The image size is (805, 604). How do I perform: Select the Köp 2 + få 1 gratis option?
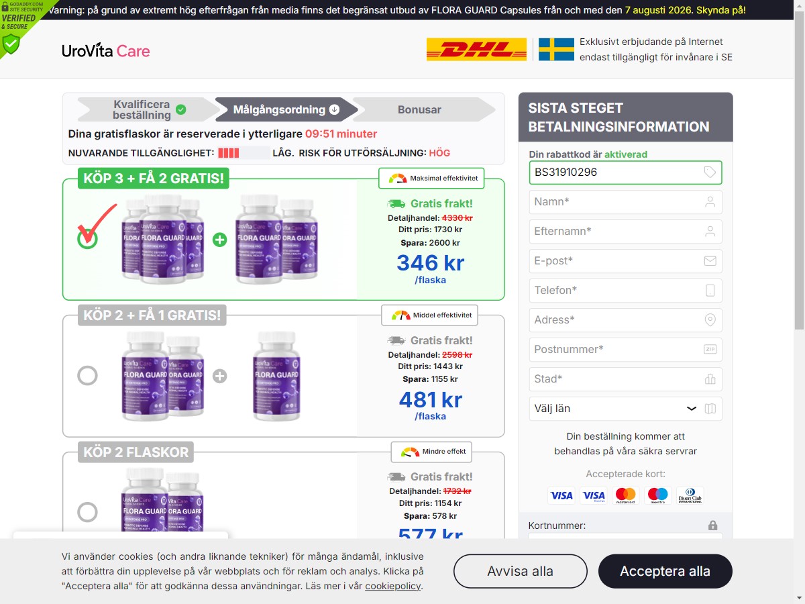point(87,376)
